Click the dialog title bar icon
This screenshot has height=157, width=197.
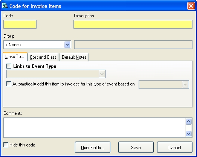pos(5,6)
